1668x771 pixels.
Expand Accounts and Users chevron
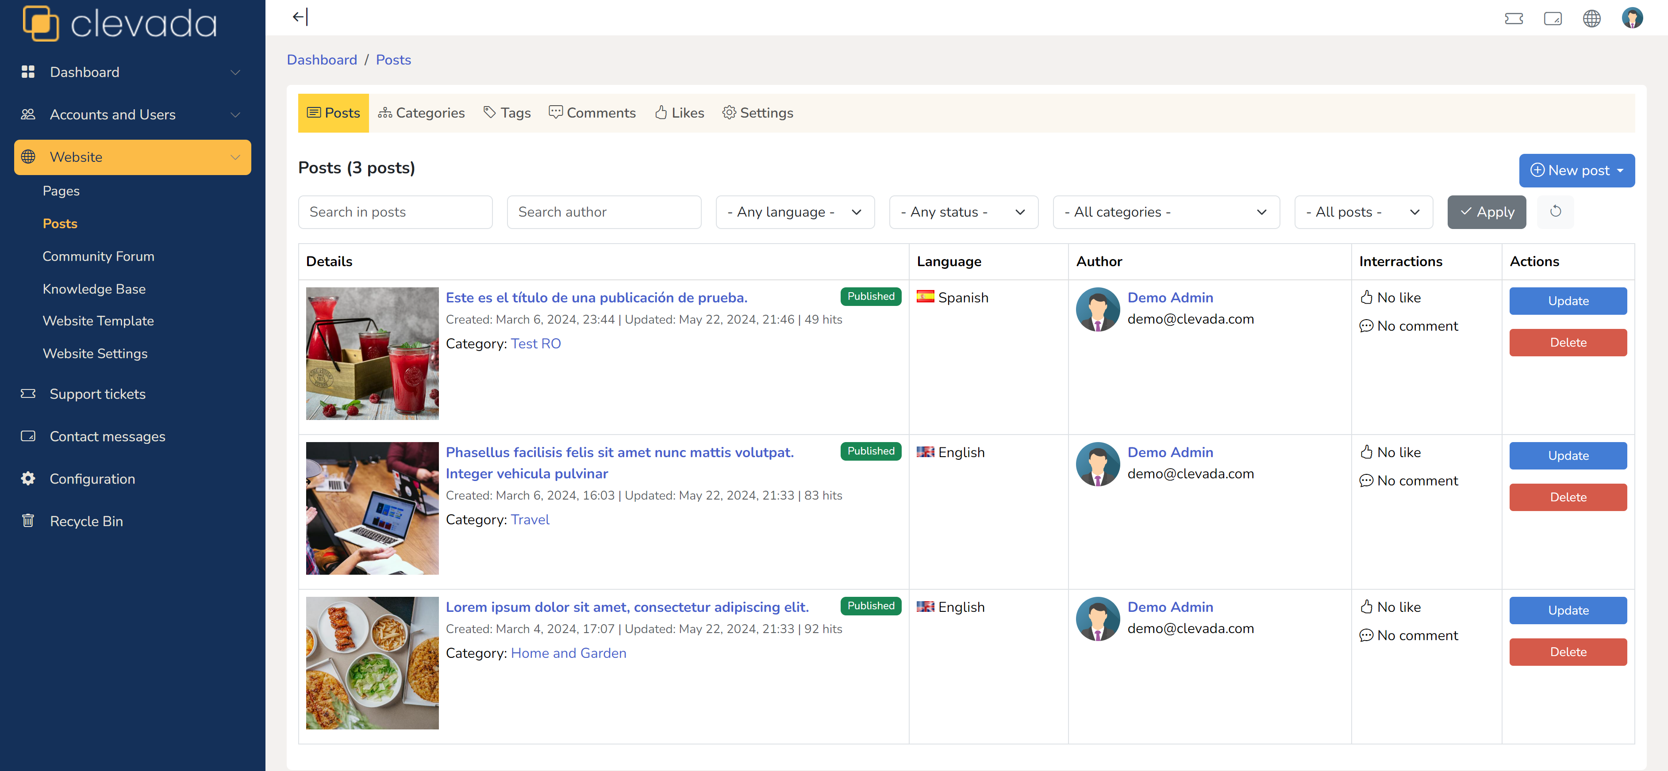(x=236, y=115)
